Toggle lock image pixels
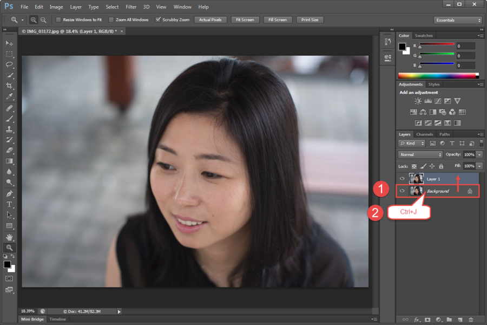487x325 pixels. pyautogui.click(x=423, y=166)
